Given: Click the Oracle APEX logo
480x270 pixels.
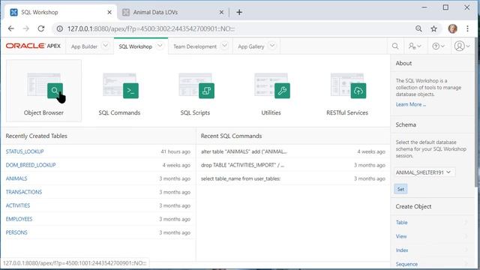Looking at the screenshot, I should pos(33,46).
